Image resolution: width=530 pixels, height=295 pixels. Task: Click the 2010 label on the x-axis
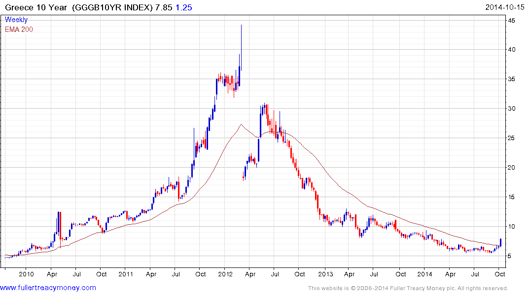pos(26,274)
